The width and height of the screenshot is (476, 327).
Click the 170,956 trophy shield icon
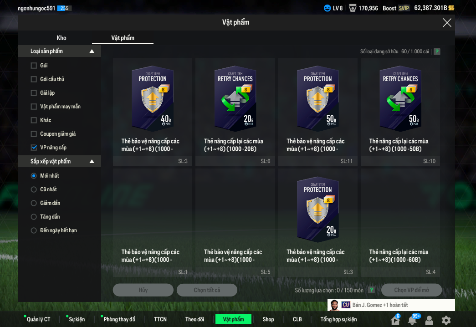pos(353,8)
